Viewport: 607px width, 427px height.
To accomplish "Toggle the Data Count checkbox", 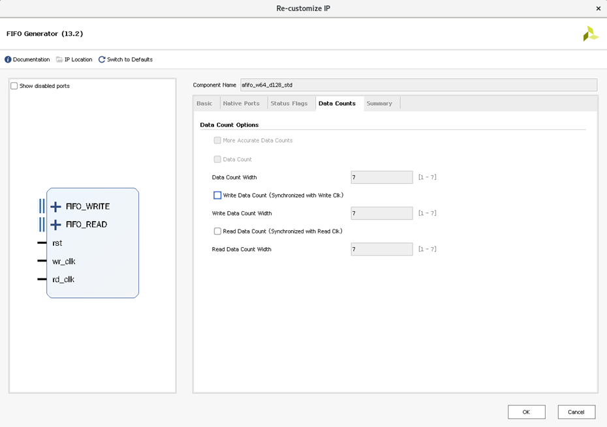I will [217, 159].
